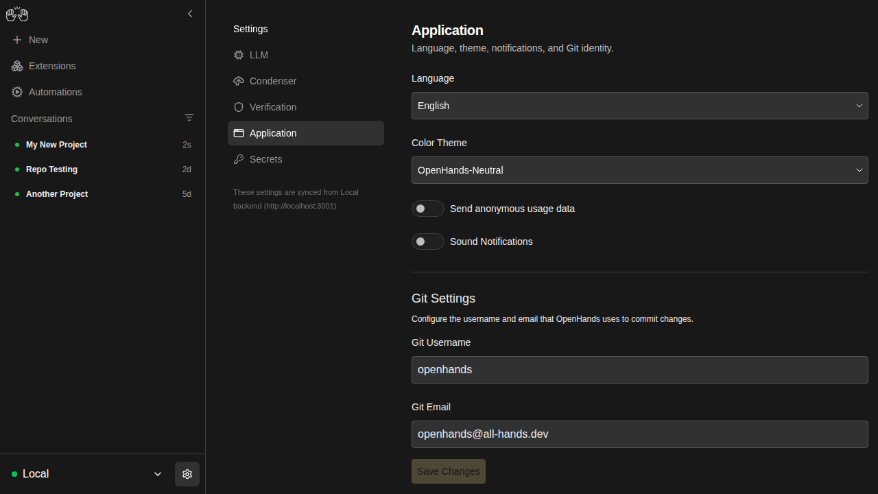This screenshot has height=494, width=878.
Task: Click the green dot of Repo Testing
Action: [17, 169]
